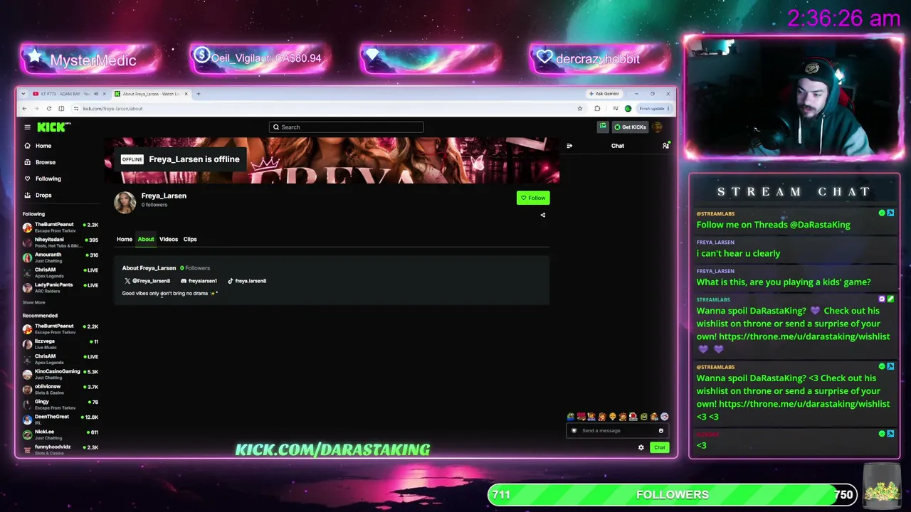The image size is (911, 512).
Task: Go back in browser history
Action: click(x=24, y=109)
